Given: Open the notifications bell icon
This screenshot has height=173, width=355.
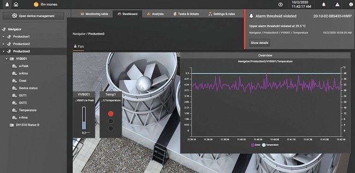Looking at the screenshot, I should [x=324, y=5].
